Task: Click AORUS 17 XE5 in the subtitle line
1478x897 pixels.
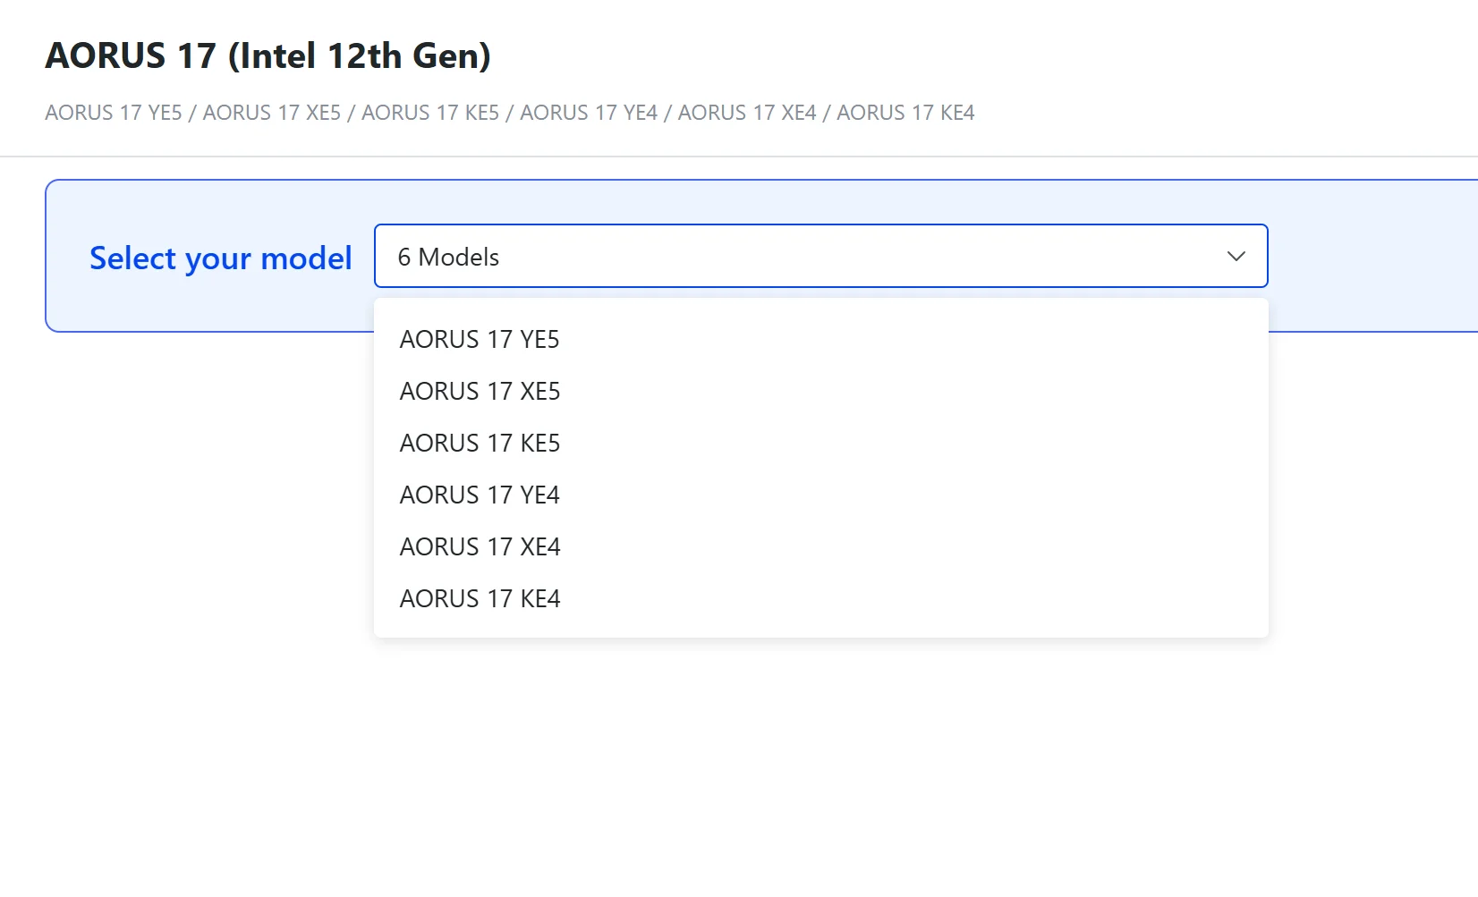Action: (272, 113)
